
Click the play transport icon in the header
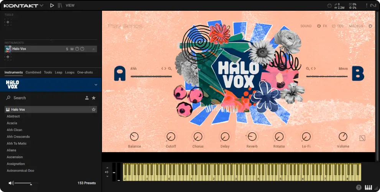tap(52, 5)
